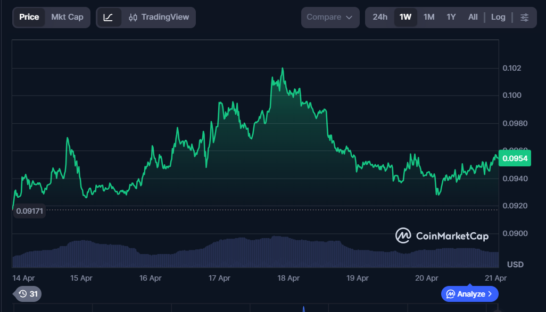
Task: Click the 0.09171 starting price label
Action: [30, 211]
